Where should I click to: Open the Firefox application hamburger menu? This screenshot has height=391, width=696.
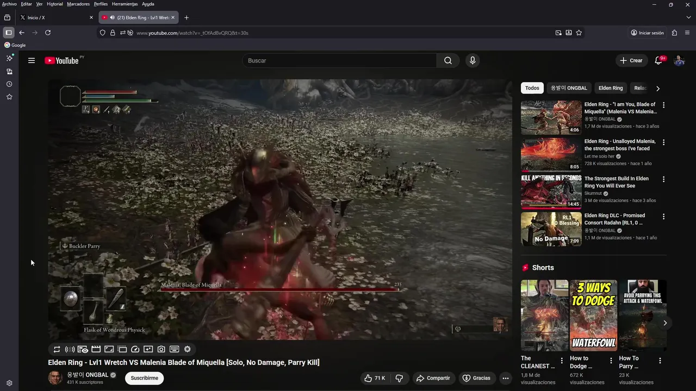click(x=688, y=33)
